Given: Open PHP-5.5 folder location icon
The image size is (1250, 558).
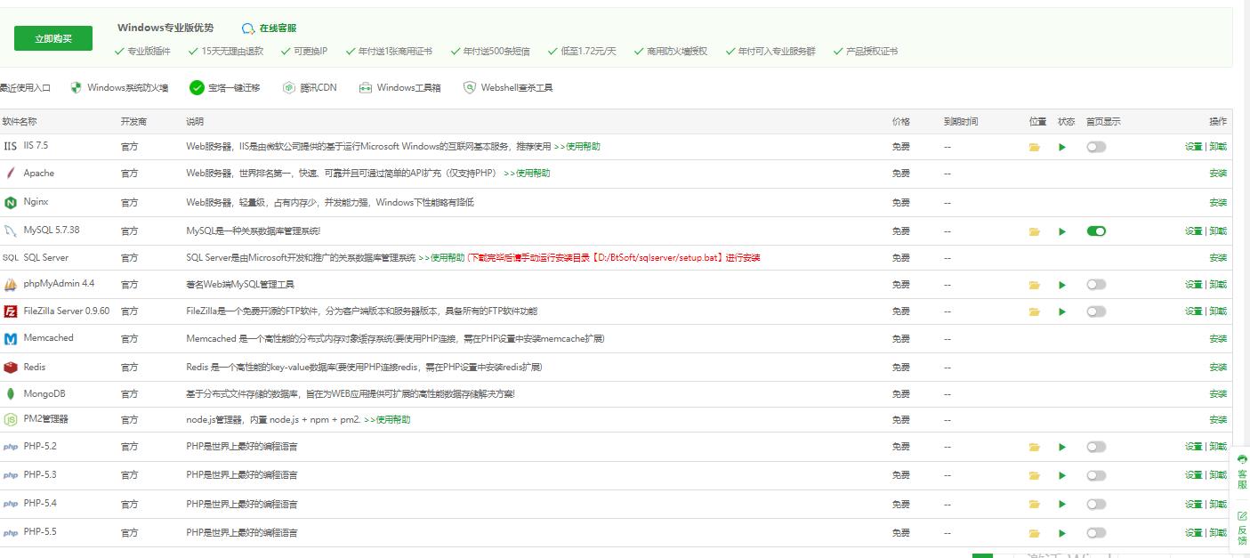Looking at the screenshot, I should click(x=1035, y=534).
